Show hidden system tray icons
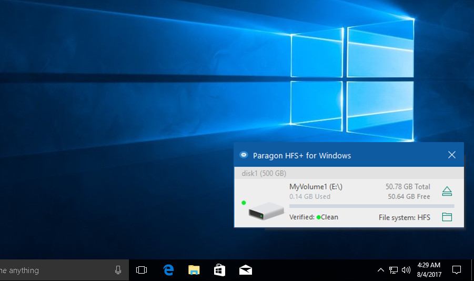474x281 pixels. pos(381,270)
